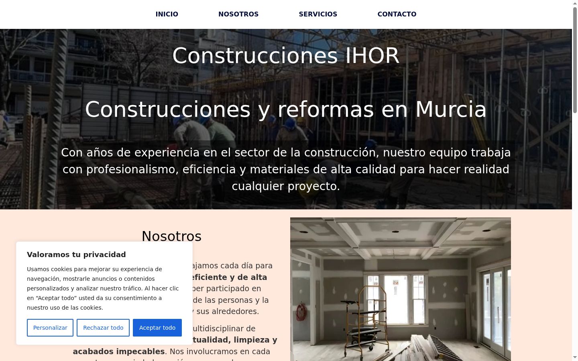Screen dimensions: 578x361
Task: Reject cookies with Rechazar todo
Action: (x=103, y=328)
